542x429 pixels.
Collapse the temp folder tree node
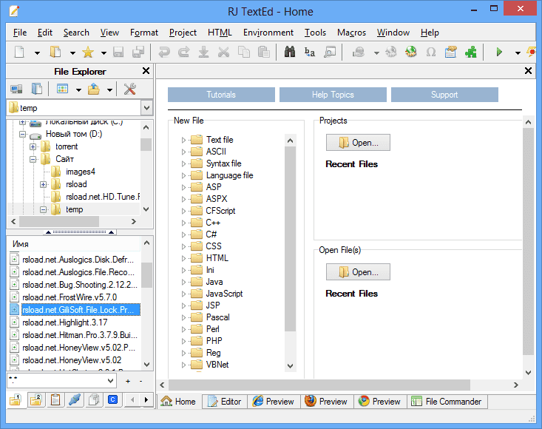(x=44, y=209)
